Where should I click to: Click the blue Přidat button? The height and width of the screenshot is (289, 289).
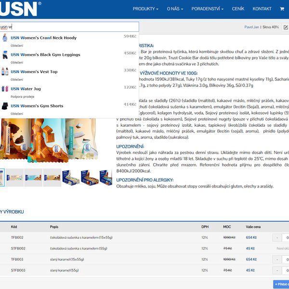[282, 284]
